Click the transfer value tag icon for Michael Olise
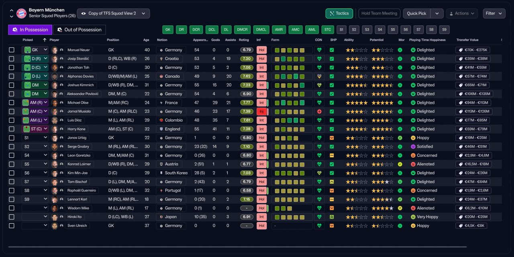 (x=460, y=103)
